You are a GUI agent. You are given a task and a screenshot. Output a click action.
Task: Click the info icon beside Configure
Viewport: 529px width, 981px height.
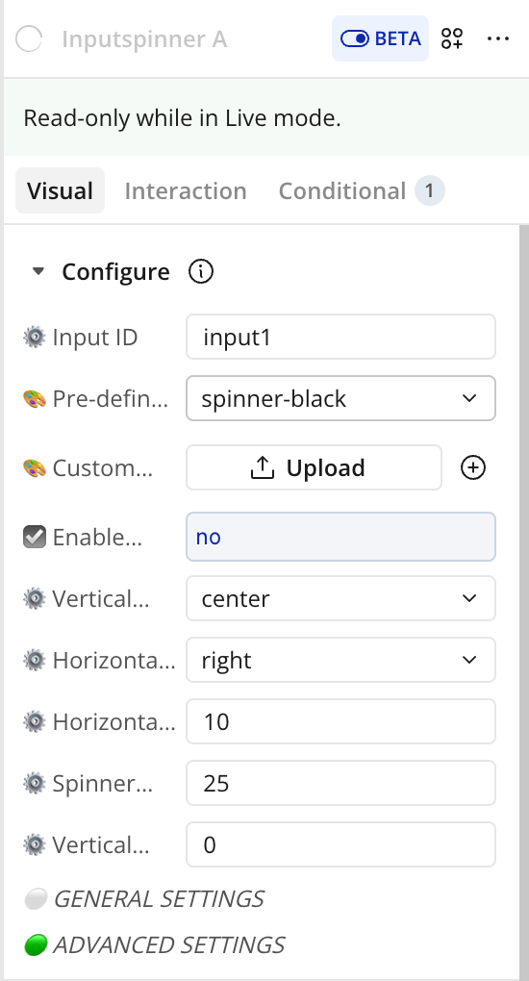click(201, 271)
